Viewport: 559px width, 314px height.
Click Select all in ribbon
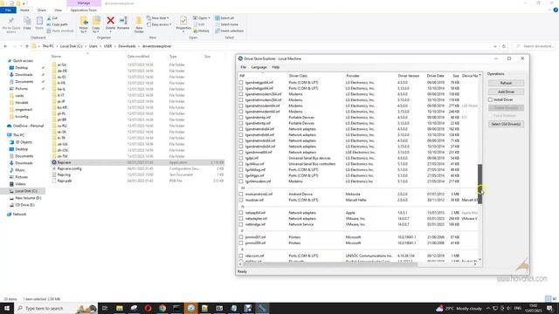[224, 17]
